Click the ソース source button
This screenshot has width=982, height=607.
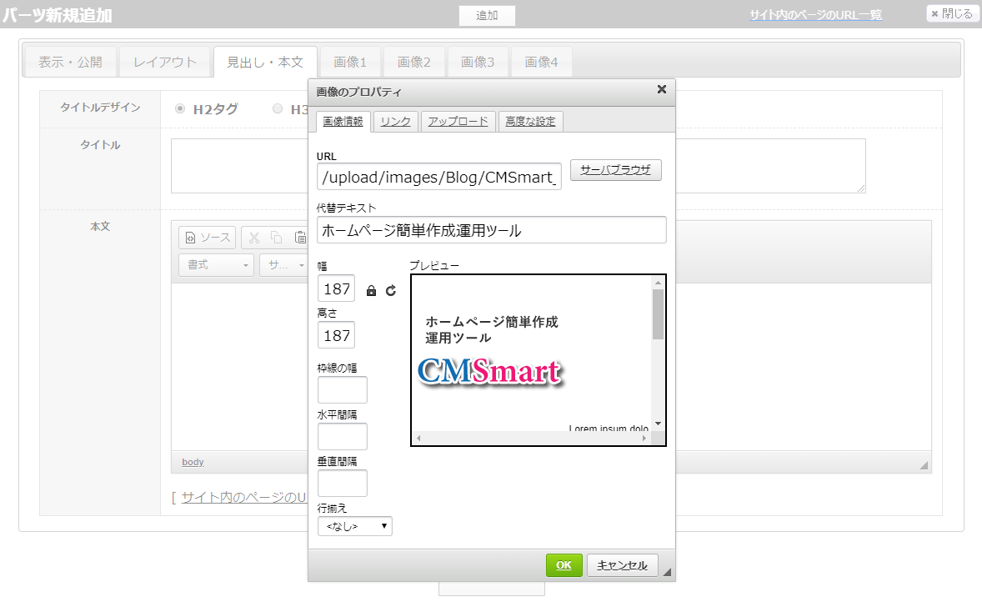click(x=208, y=238)
